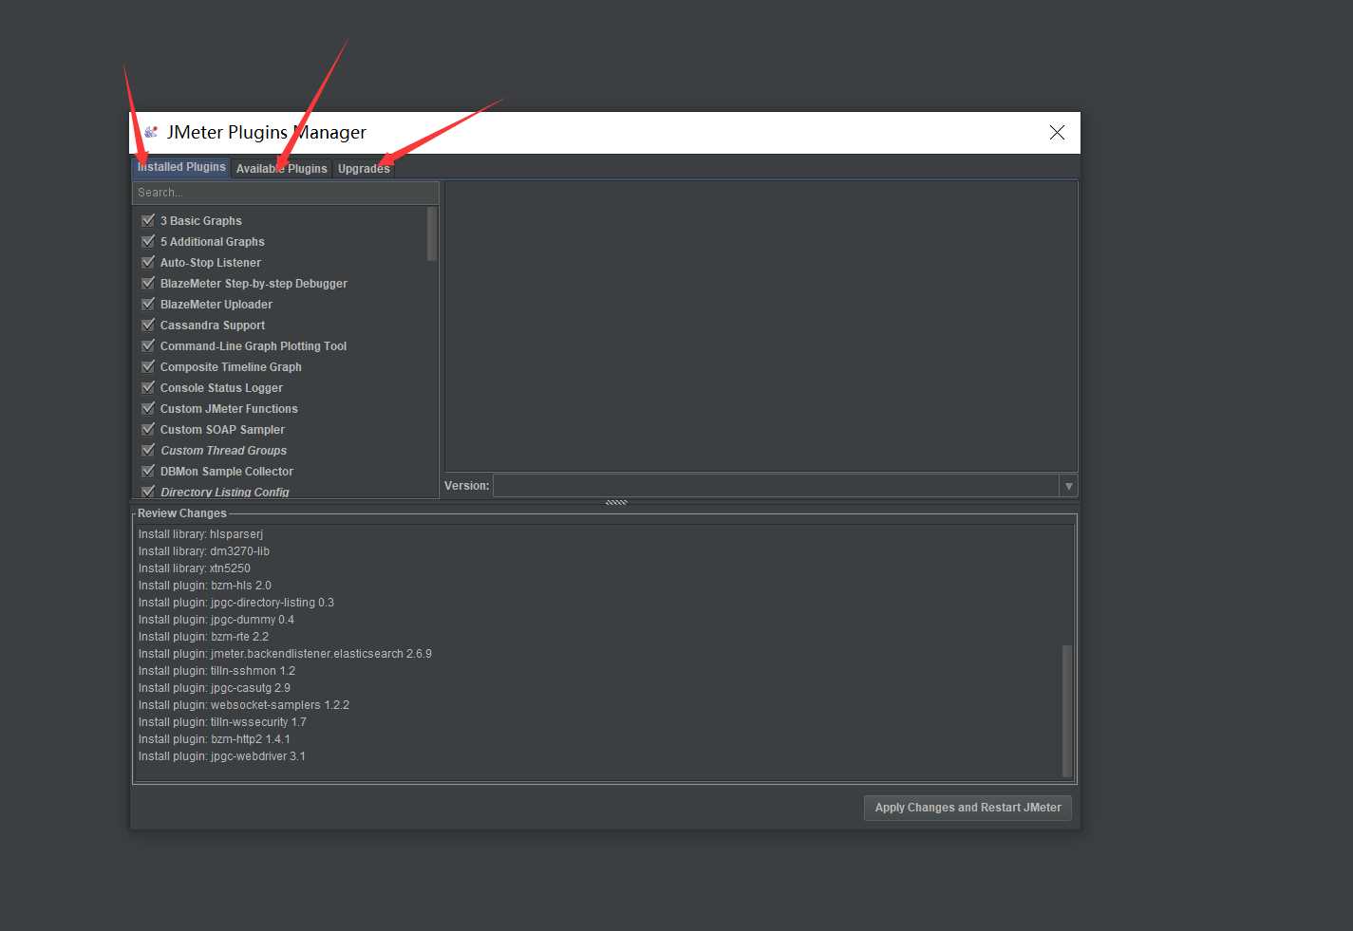
Task: Click the 'Install plugin: jpgc-dummy 0.4' line
Action: (x=216, y=620)
